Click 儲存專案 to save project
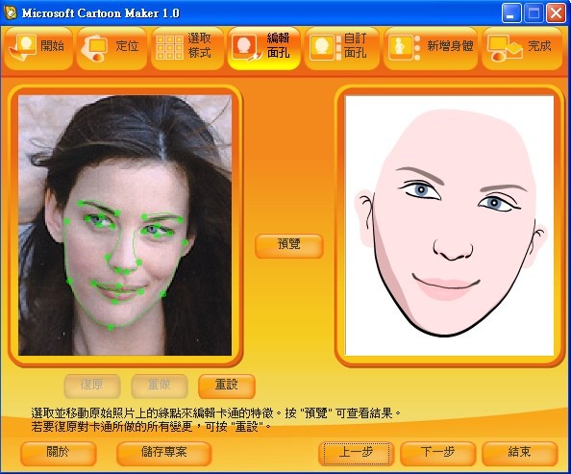571x474 pixels. (163, 453)
